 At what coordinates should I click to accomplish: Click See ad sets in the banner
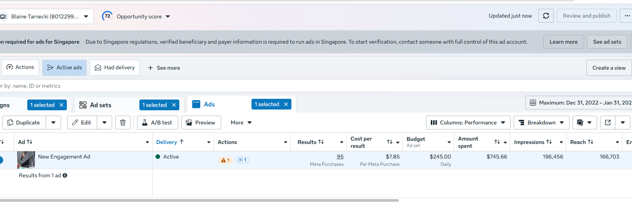607,42
